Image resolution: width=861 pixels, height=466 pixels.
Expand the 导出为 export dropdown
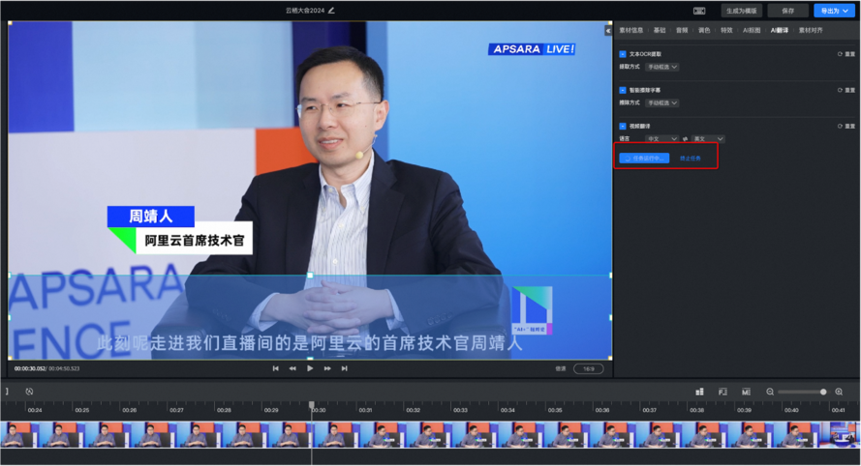(834, 11)
